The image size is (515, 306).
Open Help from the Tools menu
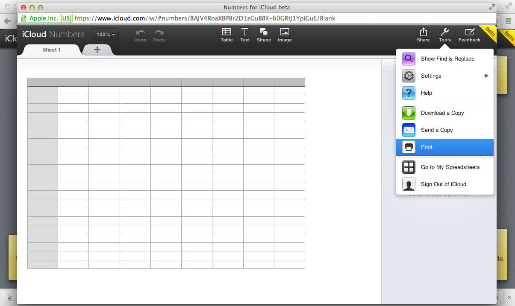point(426,93)
